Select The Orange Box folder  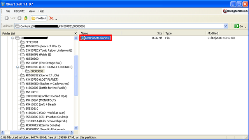[x=44, y=63]
